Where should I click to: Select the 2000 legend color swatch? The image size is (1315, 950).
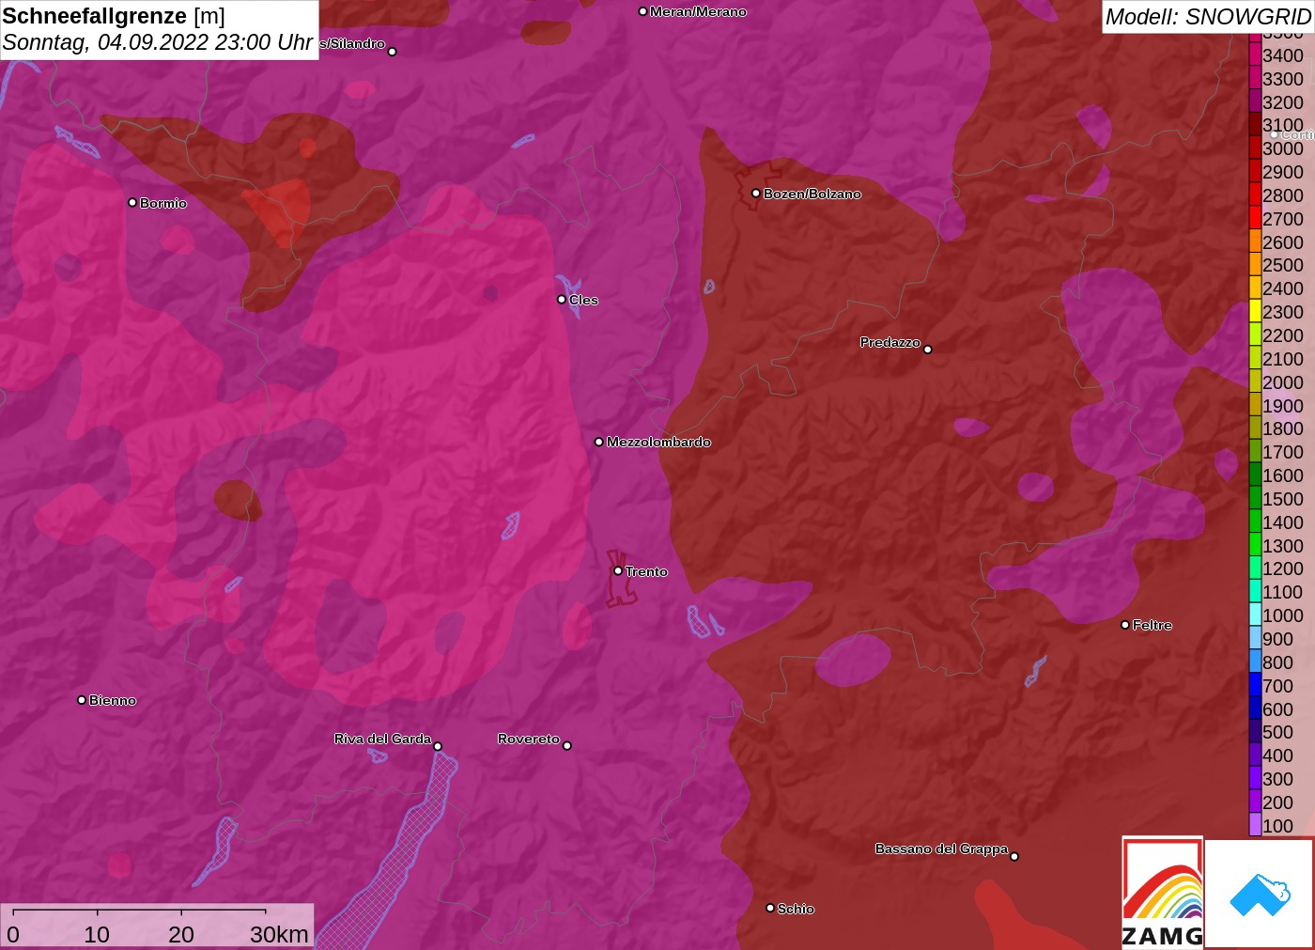coord(1255,381)
